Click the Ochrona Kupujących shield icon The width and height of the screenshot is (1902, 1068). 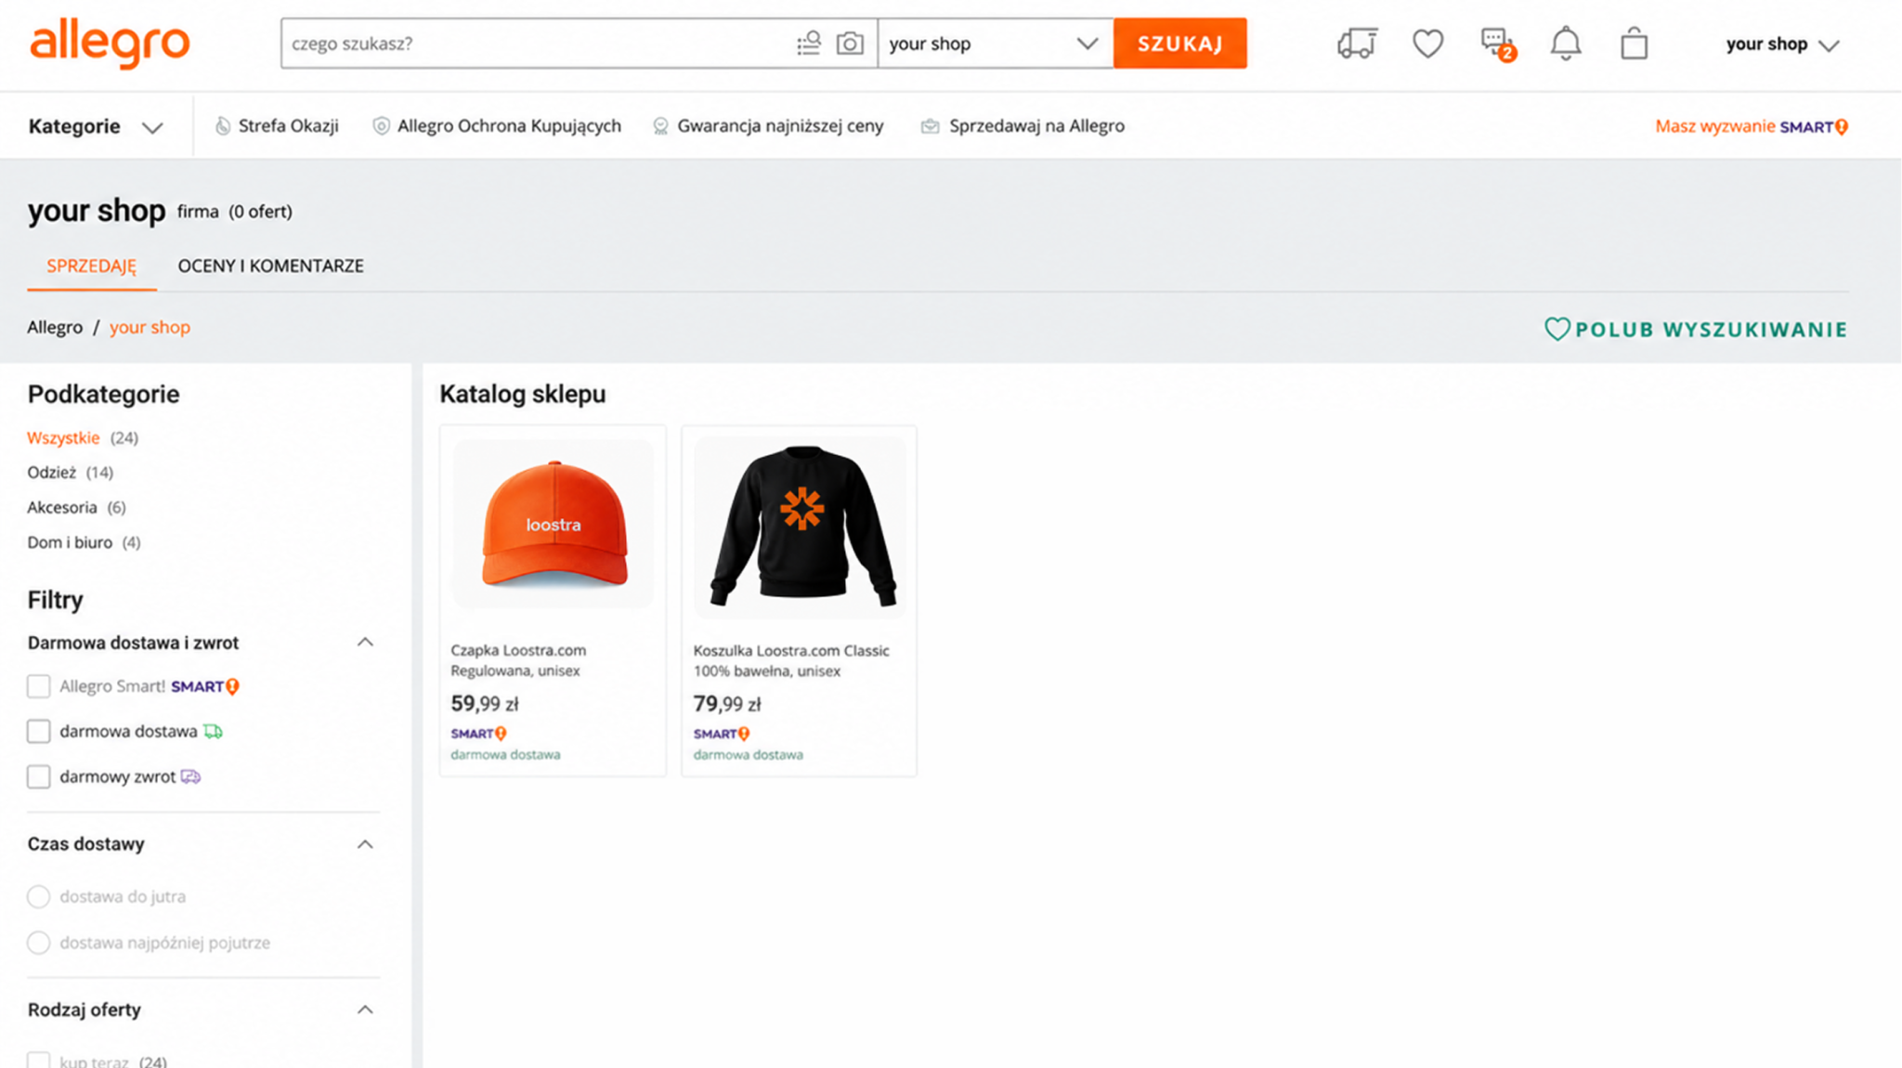(x=381, y=126)
